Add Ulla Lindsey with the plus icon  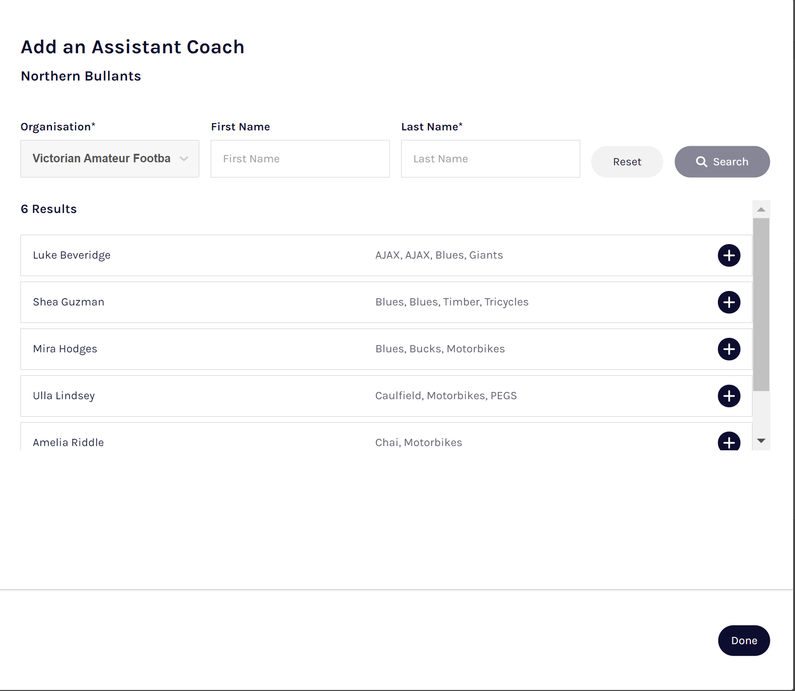(x=729, y=396)
